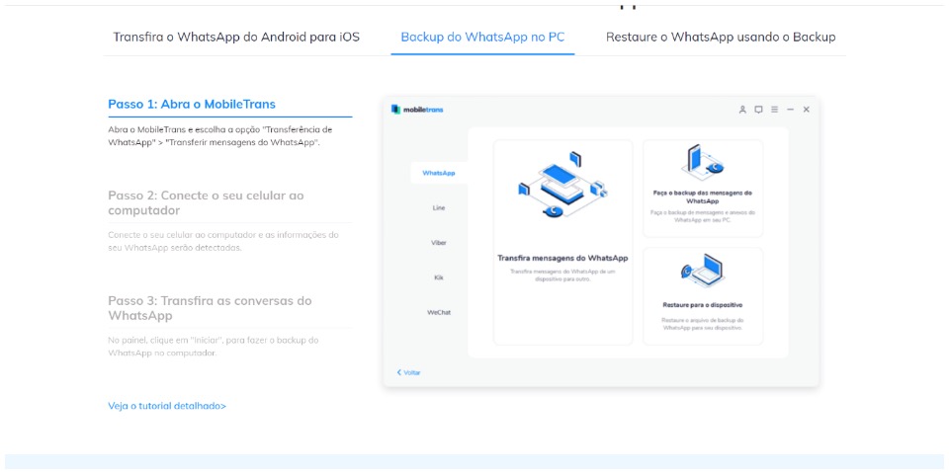
Task: Minimize the MobileTrans window
Action: [x=790, y=110]
